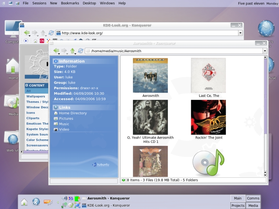Screen dimensions: 279x209
Task: Click the green battery tray icon
Action: tap(77, 198)
